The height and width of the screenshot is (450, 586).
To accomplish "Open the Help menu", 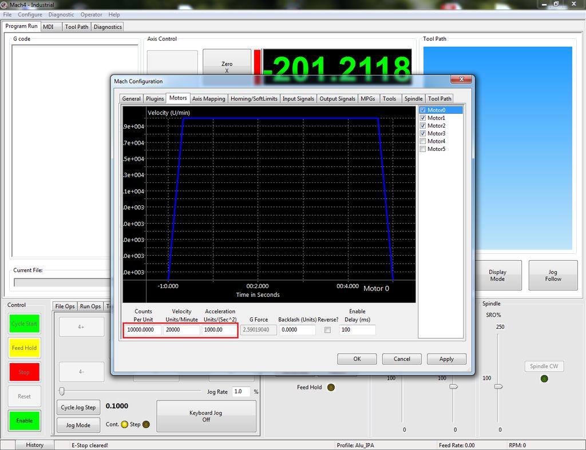I will click(114, 14).
